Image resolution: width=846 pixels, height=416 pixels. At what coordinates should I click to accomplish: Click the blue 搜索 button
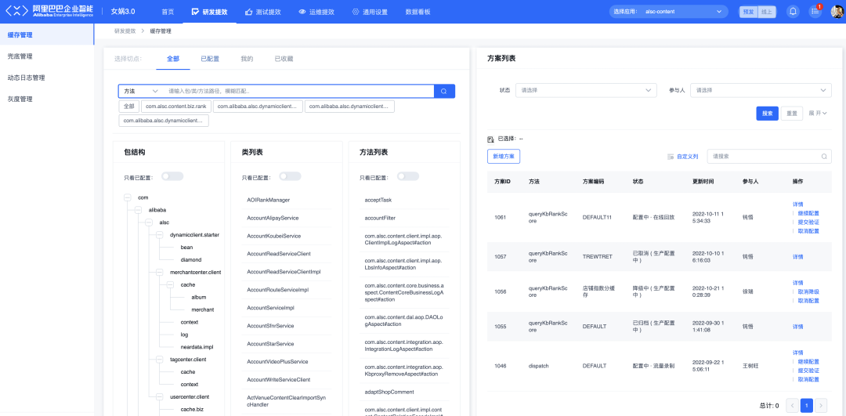click(767, 114)
